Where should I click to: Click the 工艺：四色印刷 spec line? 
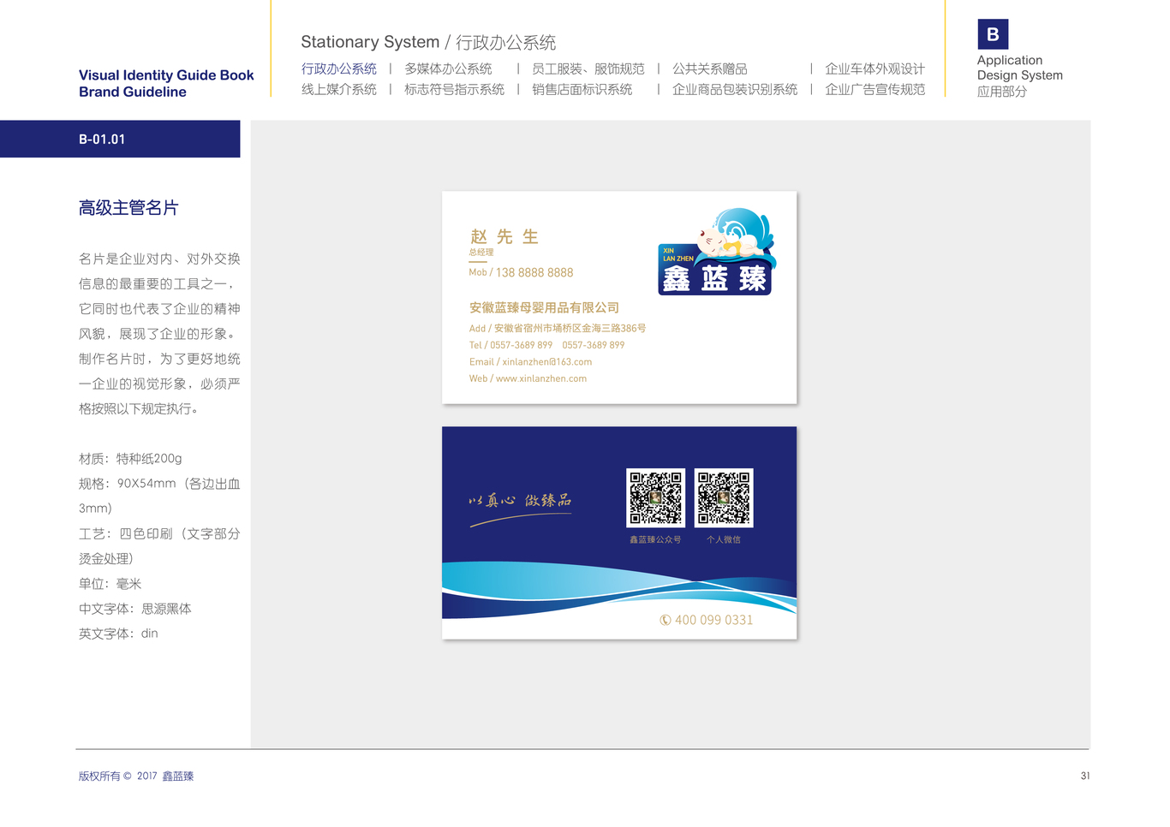click(159, 546)
